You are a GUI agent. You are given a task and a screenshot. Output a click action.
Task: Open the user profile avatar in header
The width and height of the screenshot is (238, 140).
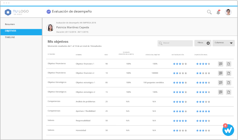click(228, 12)
